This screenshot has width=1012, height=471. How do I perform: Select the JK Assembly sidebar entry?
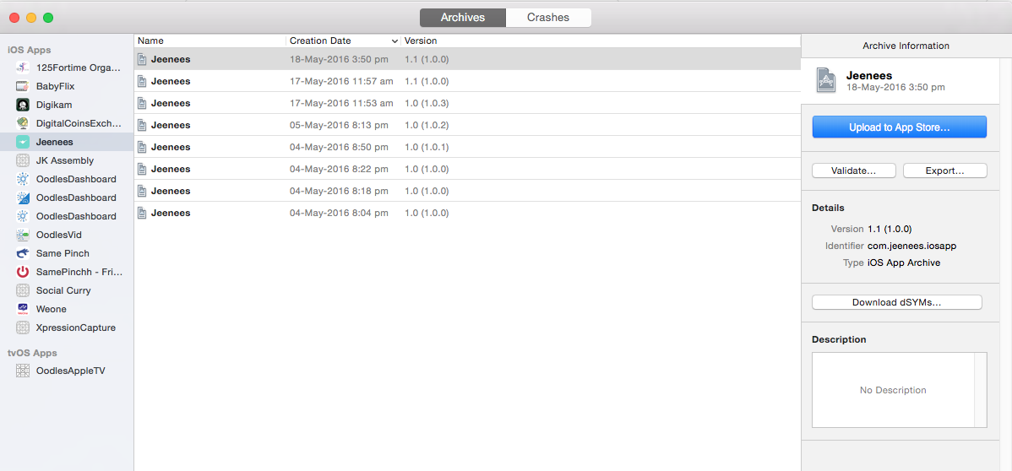click(67, 160)
